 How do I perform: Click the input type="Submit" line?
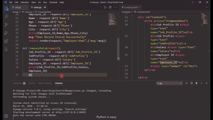pos(174,66)
